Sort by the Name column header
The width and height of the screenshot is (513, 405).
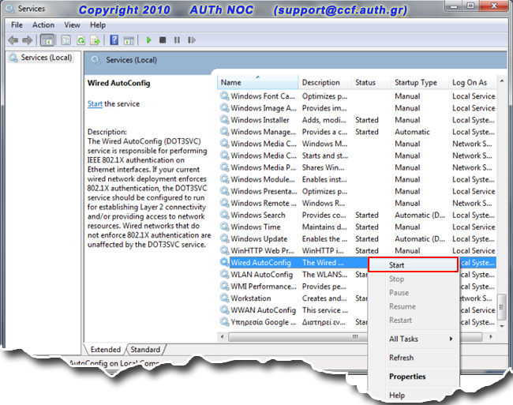(x=257, y=82)
